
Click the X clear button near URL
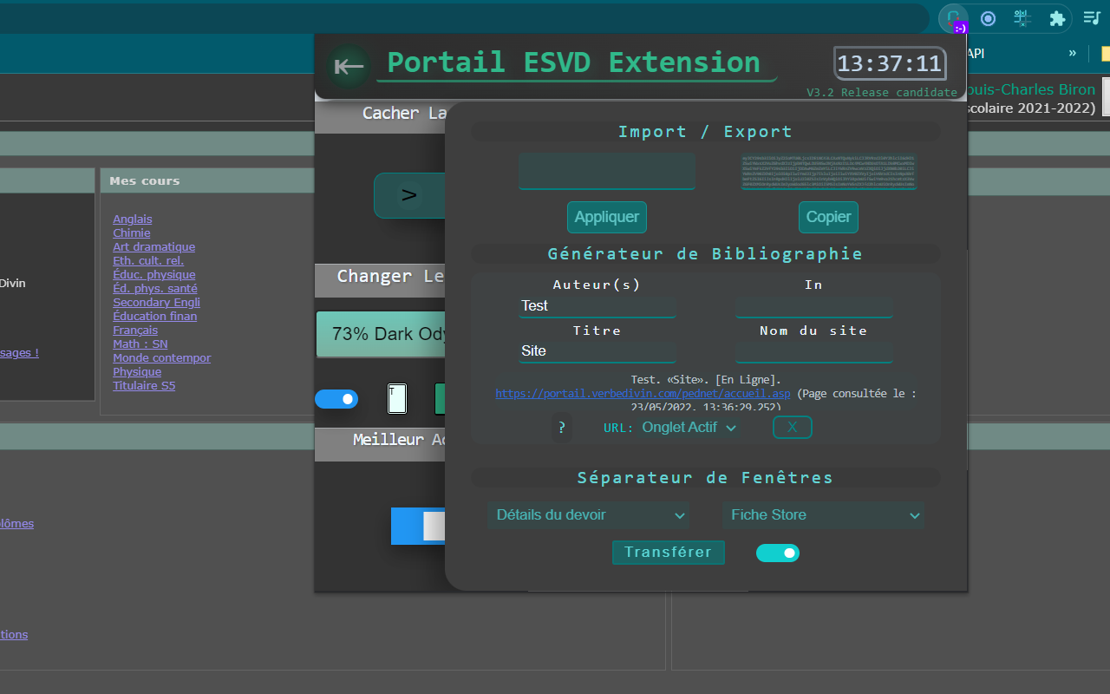[x=793, y=427]
